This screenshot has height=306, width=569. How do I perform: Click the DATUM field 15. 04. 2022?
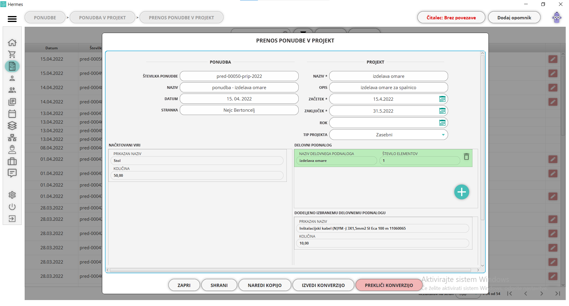coord(239,99)
